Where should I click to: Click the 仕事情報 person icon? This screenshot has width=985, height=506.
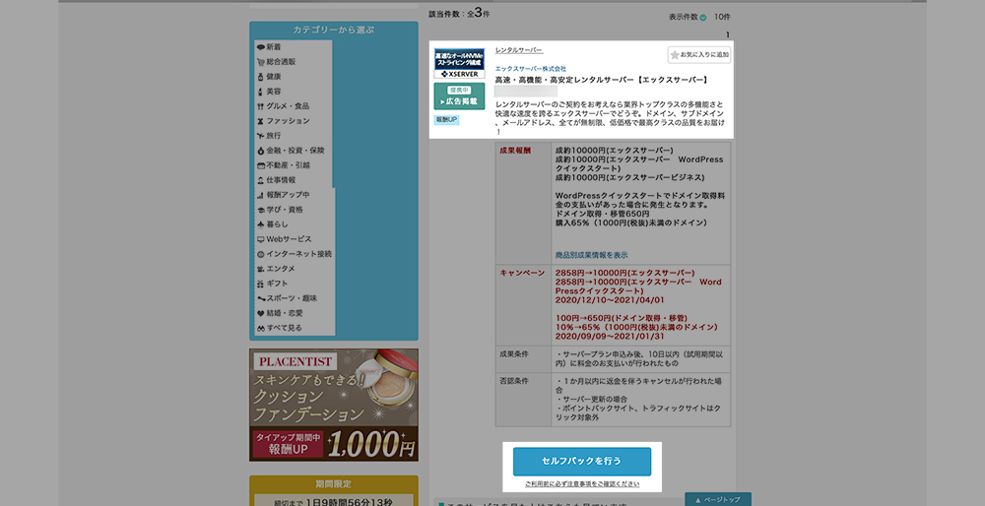[x=261, y=180]
